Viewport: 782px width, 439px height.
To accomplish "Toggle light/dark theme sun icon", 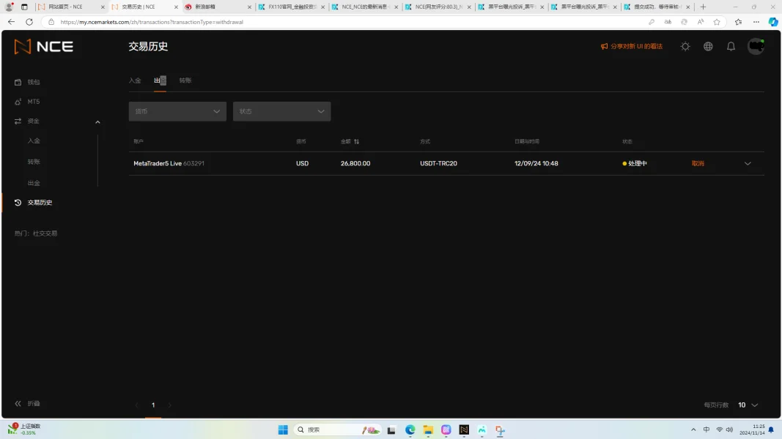I will 685,46.
